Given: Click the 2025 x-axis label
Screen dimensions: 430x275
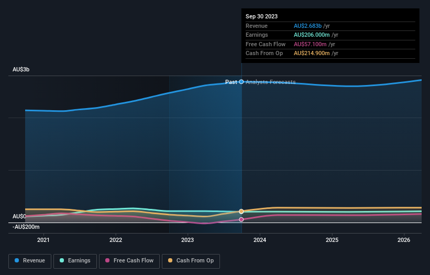Looking at the screenshot, I should tap(332, 240).
